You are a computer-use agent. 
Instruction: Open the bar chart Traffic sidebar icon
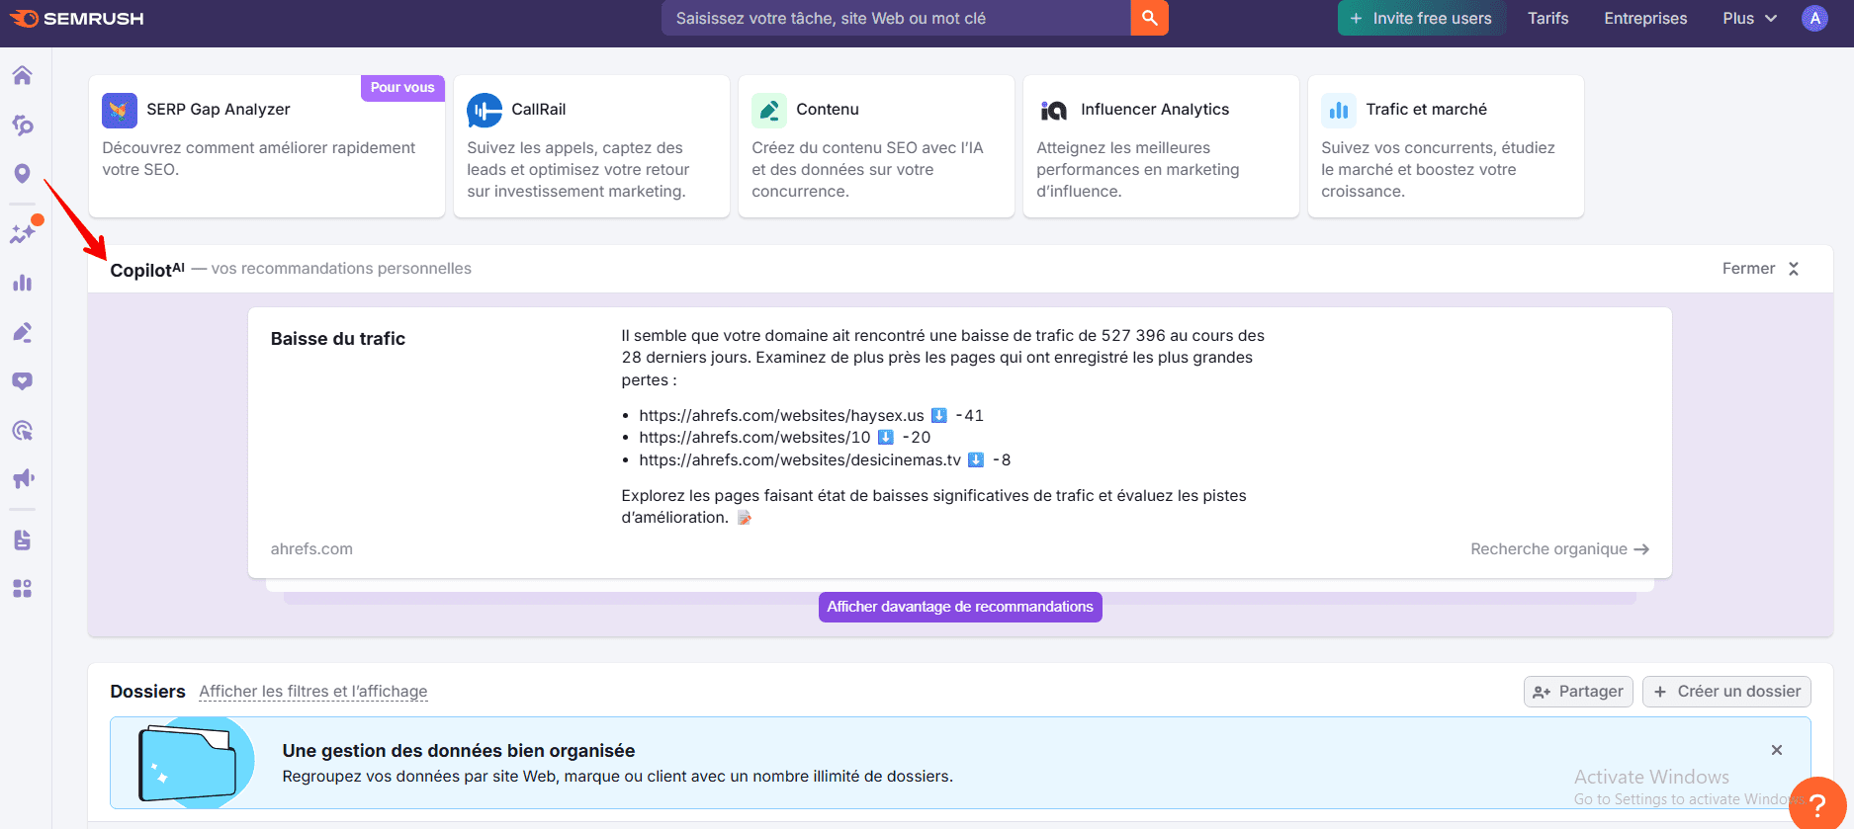coord(22,283)
